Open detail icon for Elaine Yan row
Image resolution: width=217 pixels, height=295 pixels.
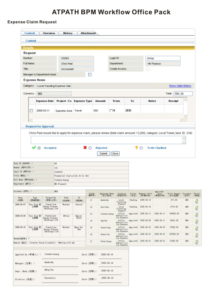tap(197, 235)
